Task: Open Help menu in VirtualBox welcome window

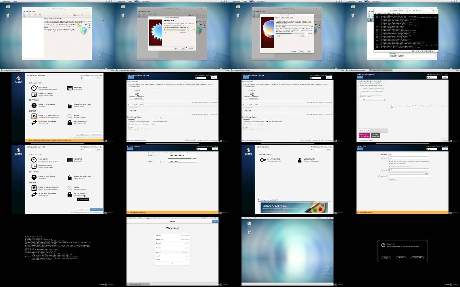Action: pyautogui.click(x=33, y=11)
